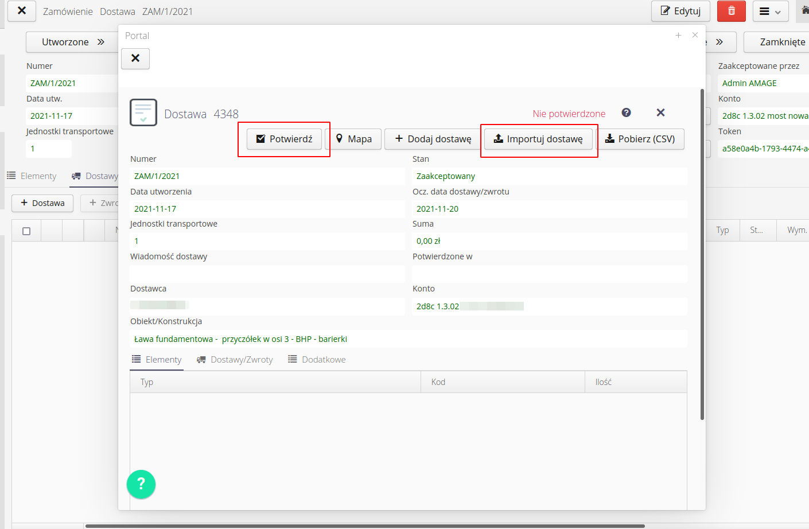Image resolution: width=809 pixels, height=529 pixels.
Task: Add a new portal tab with plus icon
Action: 678,36
